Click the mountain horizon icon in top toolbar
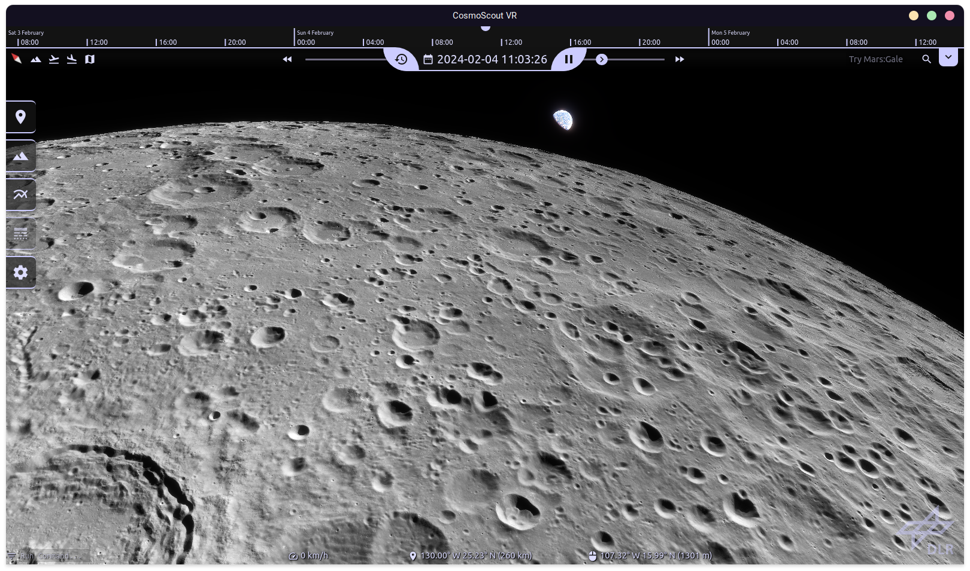Image resolution: width=970 pixels, height=571 pixels. coord(36,59)
